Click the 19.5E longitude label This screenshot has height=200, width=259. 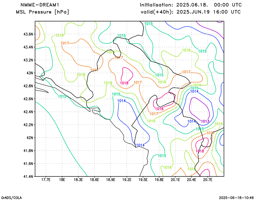(x=143, y=180)
